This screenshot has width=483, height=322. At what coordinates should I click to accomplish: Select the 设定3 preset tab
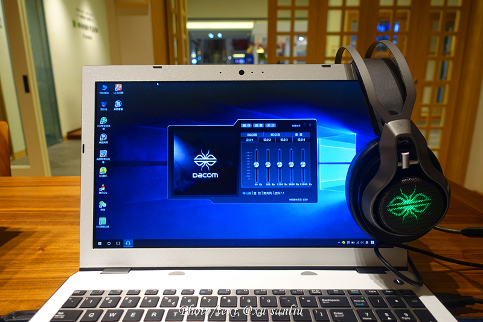coord(284,140)
